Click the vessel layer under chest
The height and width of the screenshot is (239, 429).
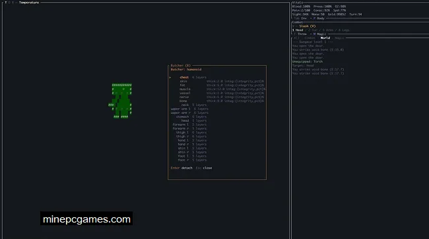[x=222, y=93]
